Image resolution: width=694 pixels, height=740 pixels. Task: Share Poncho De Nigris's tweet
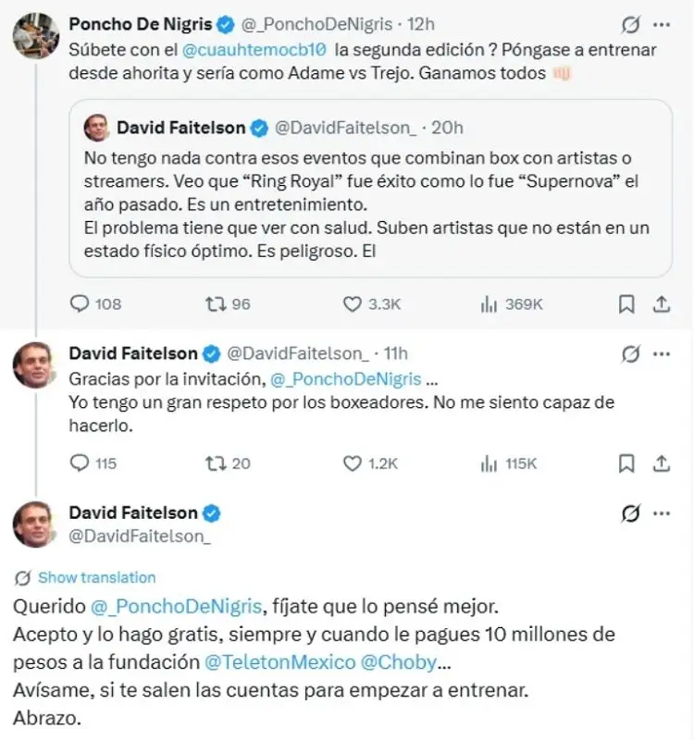(x=660, y=302)
